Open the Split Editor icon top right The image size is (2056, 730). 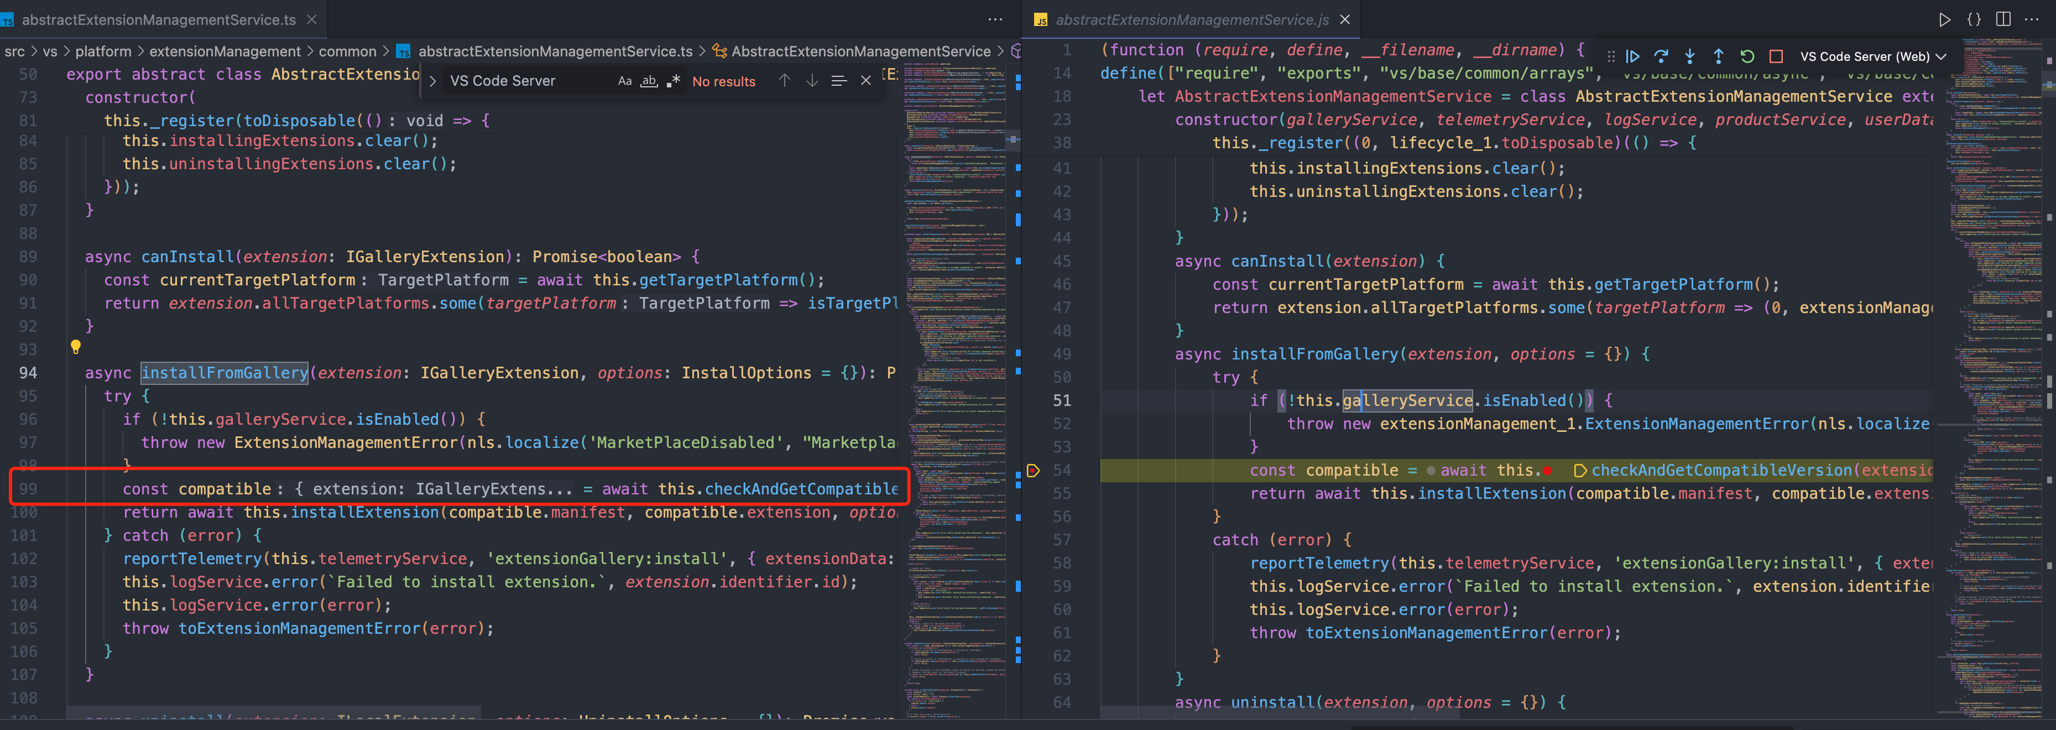click(2003, 19)
